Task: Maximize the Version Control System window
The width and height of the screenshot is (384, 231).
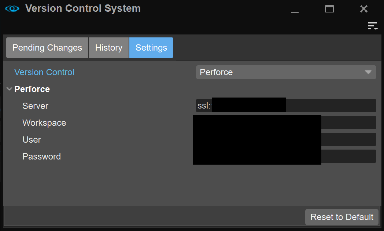Action: pyautogui.click(x=329, y=9)
